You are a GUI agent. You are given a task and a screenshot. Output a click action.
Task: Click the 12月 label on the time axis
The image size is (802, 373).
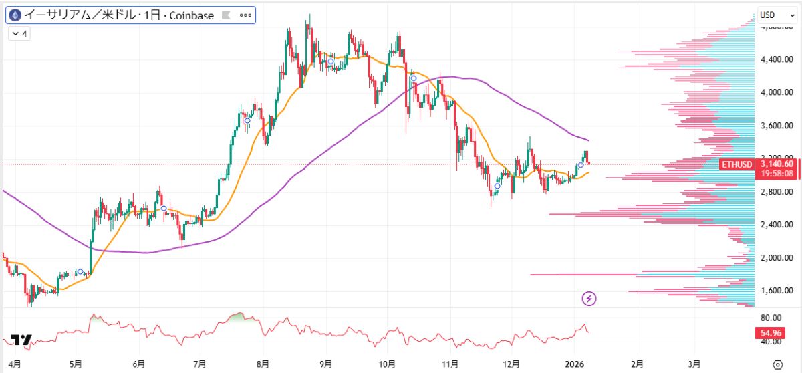click(x=511, y=364)
